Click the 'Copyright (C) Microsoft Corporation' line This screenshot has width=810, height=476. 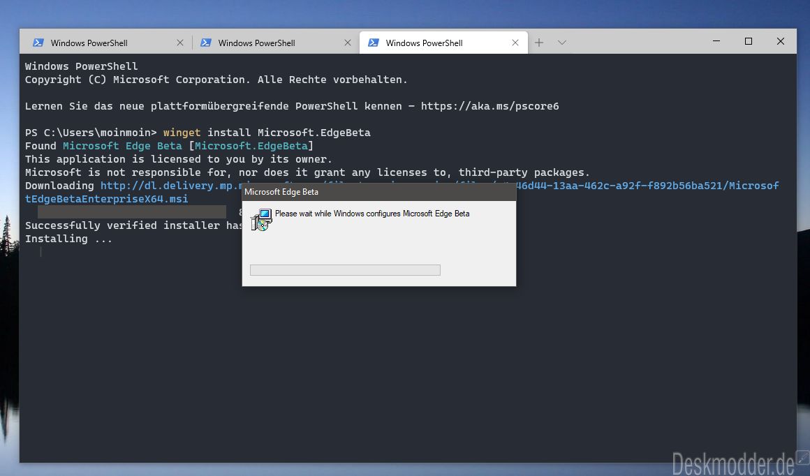[x=216, y=80]
